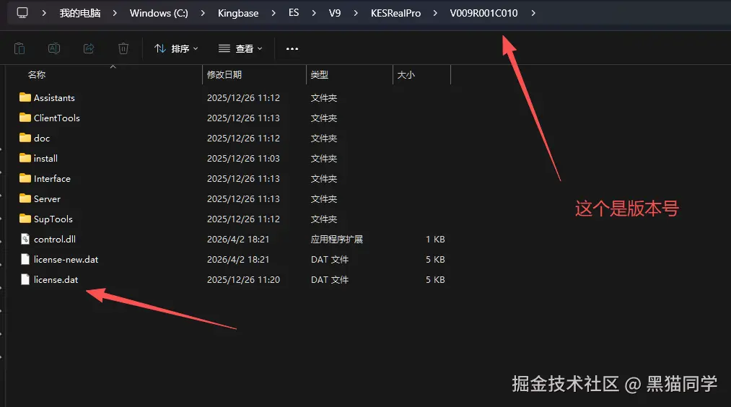The image size is (731, 407).
Task: Go to Kingbase breadcrumb
Action: pos(238,13)
